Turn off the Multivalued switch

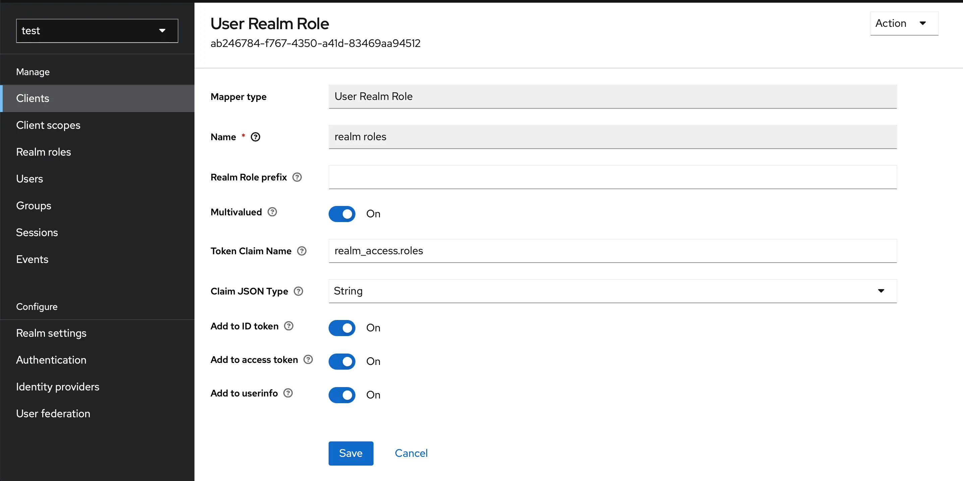(x=342, y=214)
